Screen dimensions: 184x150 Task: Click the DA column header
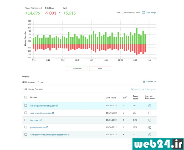124,97
